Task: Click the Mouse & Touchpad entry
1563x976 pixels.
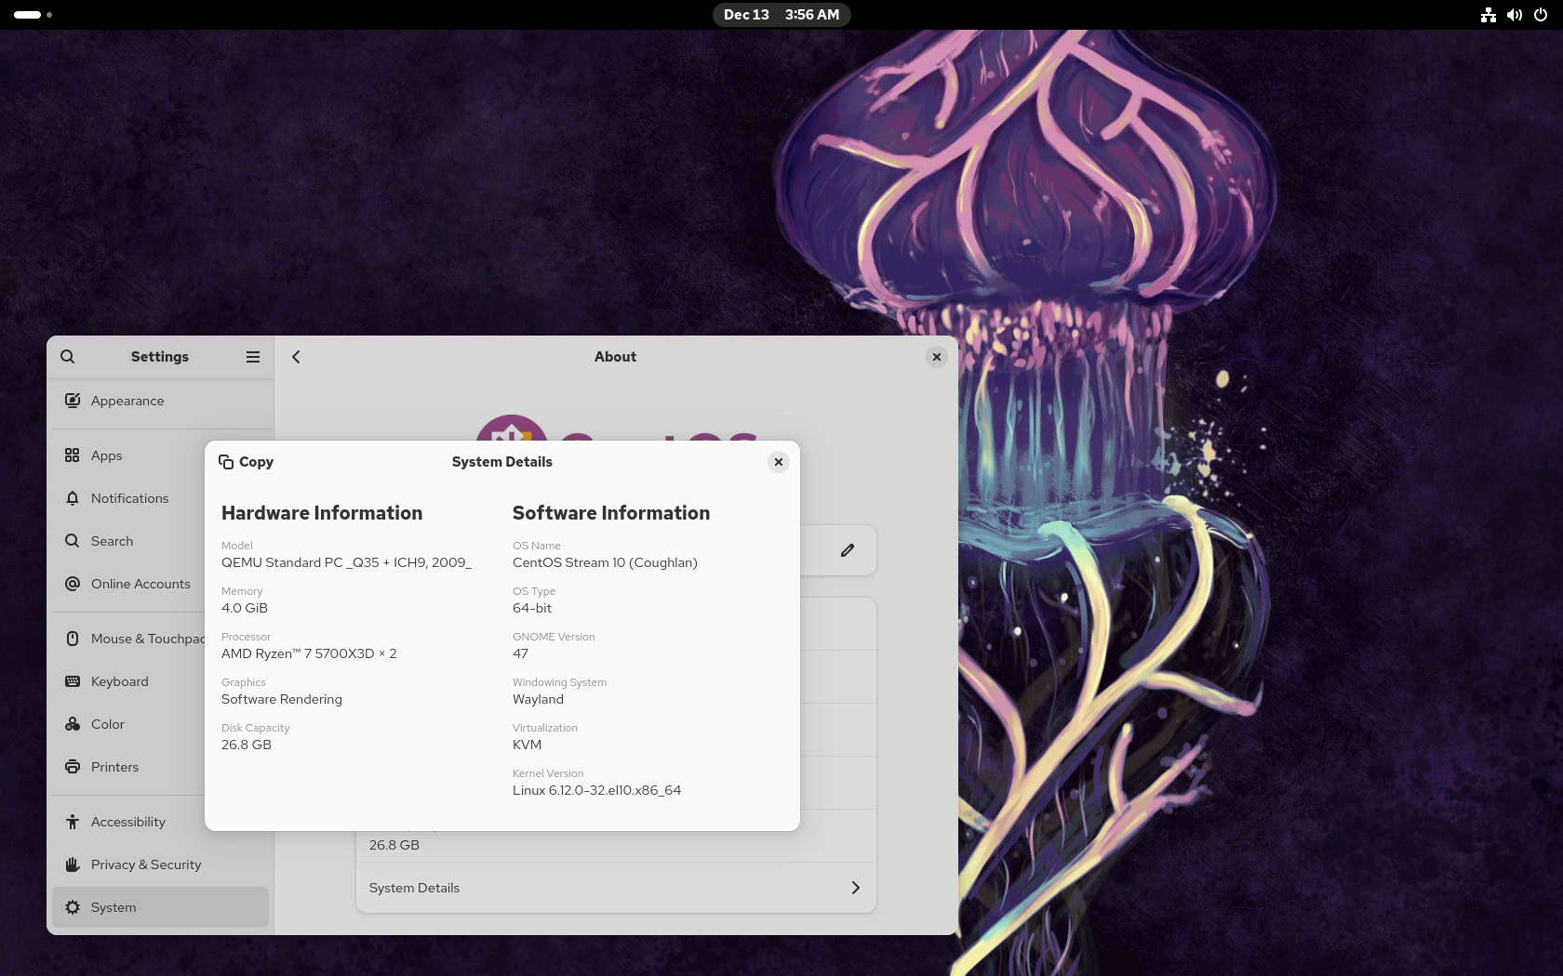Action: click(73, 639)
